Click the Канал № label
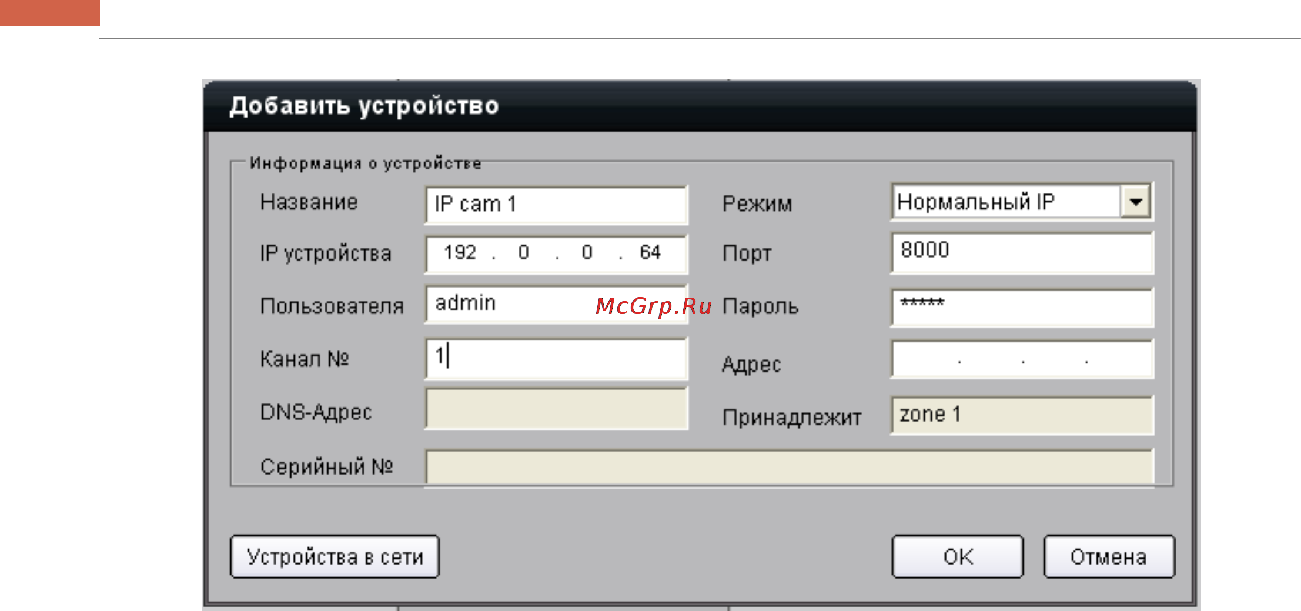The image size is (1301, 611). (x=305, y=358)
